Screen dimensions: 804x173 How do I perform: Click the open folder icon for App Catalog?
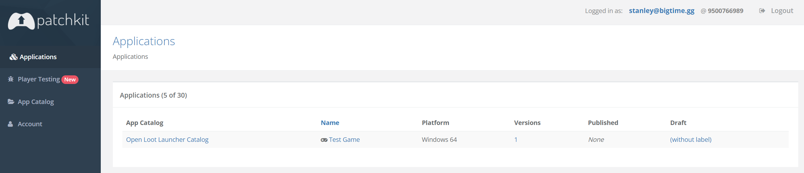point(11,102)
